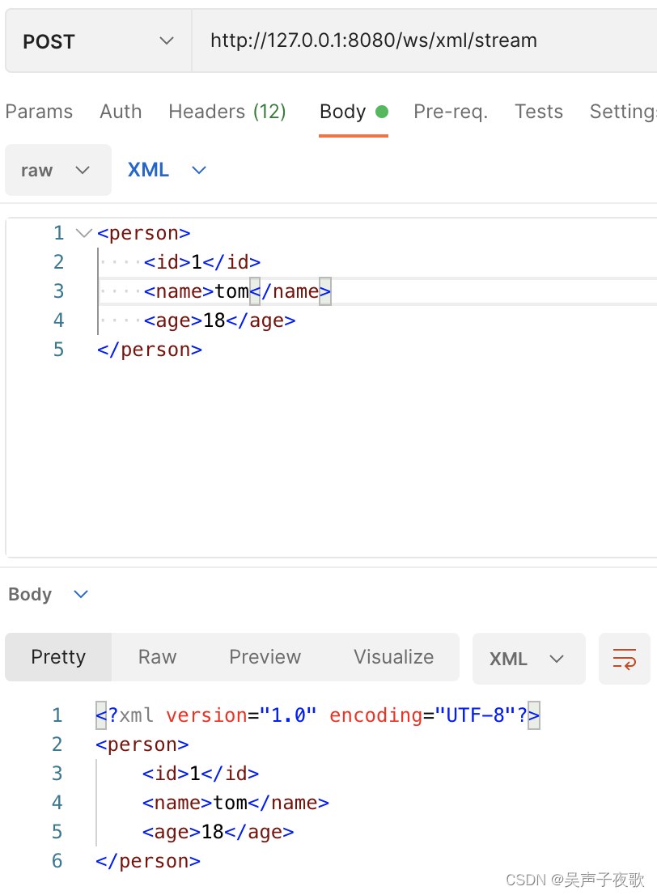This screenshot has width=657, height=895.
Task: Click response line <age>18</age>
Action: (218, 832)
